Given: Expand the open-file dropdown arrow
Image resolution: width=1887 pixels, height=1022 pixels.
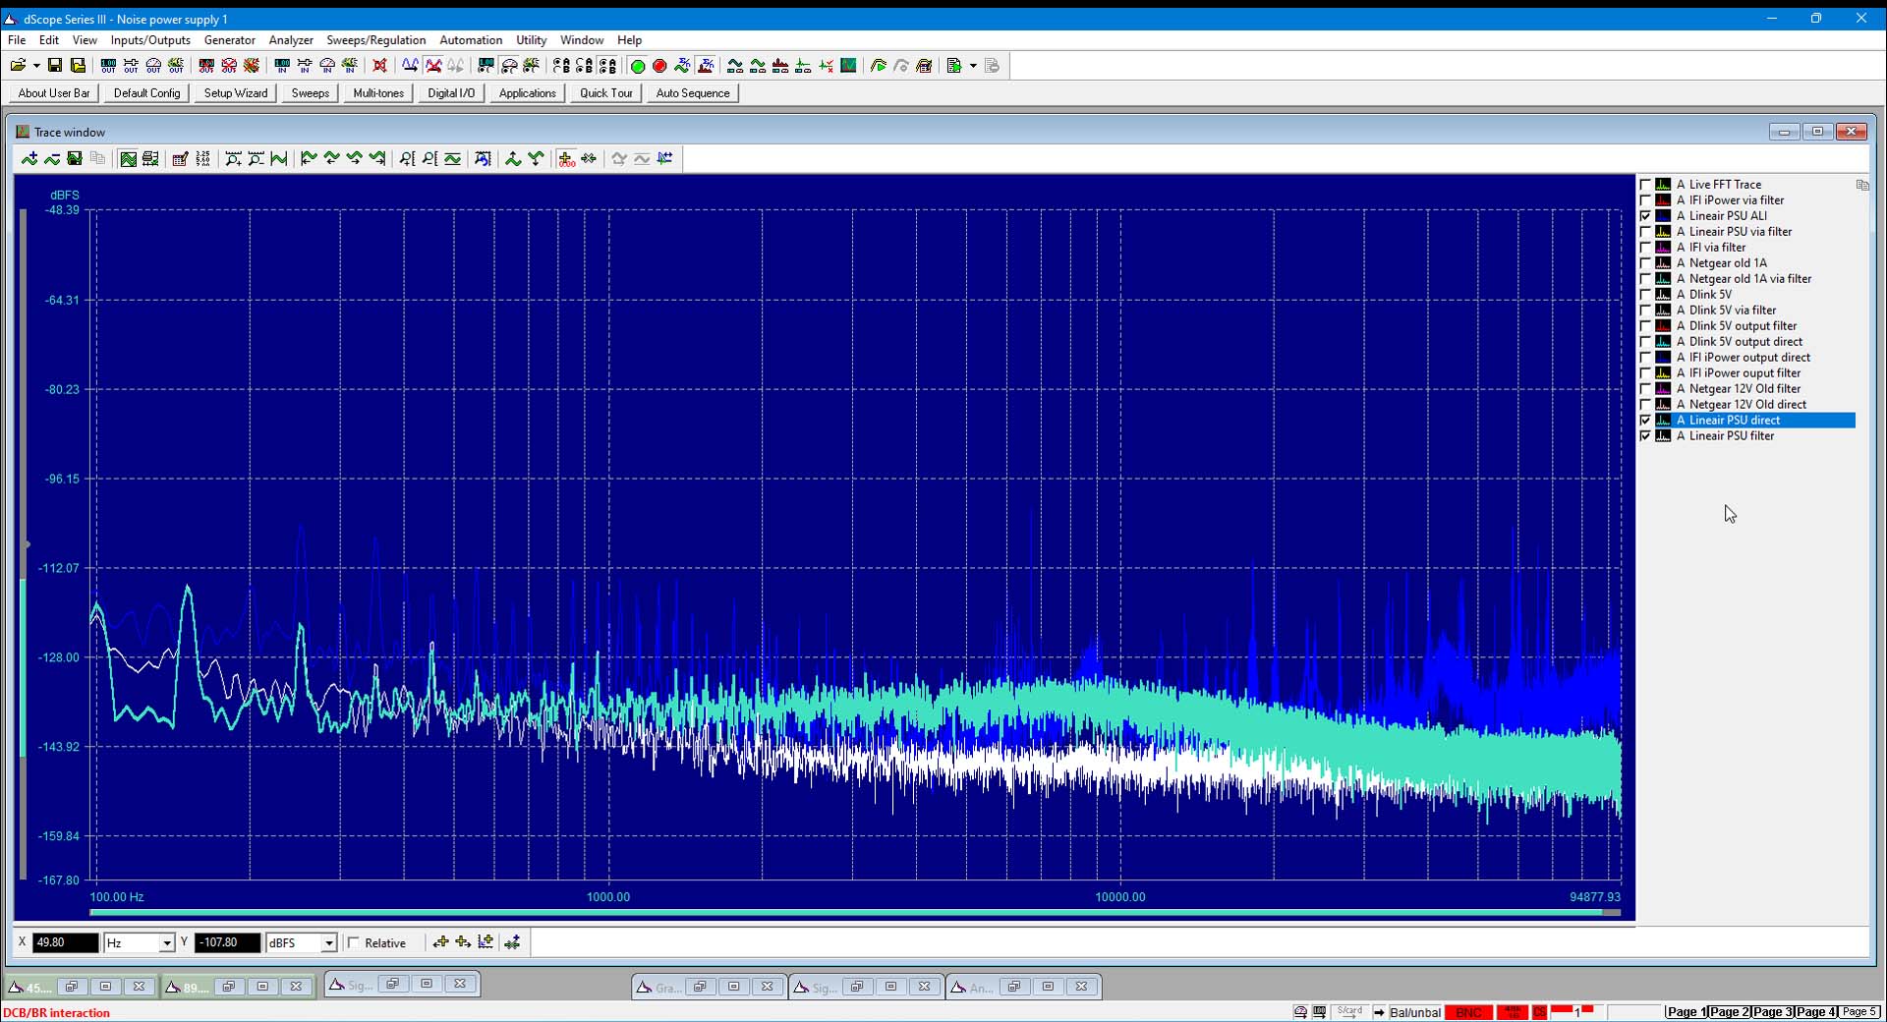Looking at the screenshot, I should tap(36, 66).
